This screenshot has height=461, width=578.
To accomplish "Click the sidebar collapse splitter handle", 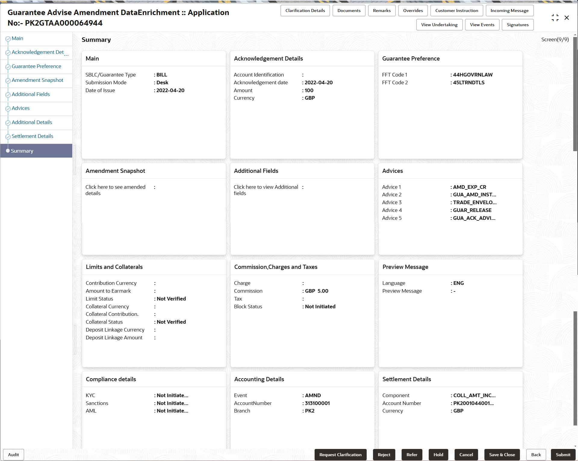I will [x=75, y=160].
